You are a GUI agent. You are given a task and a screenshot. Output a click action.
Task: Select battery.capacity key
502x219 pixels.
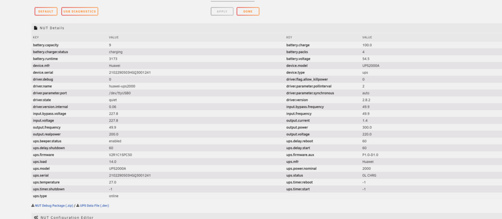(46, 45)
